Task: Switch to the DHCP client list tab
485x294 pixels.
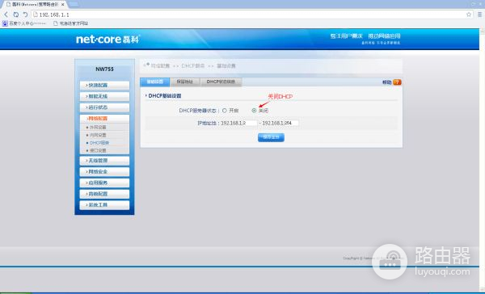Action: (221, 82)
